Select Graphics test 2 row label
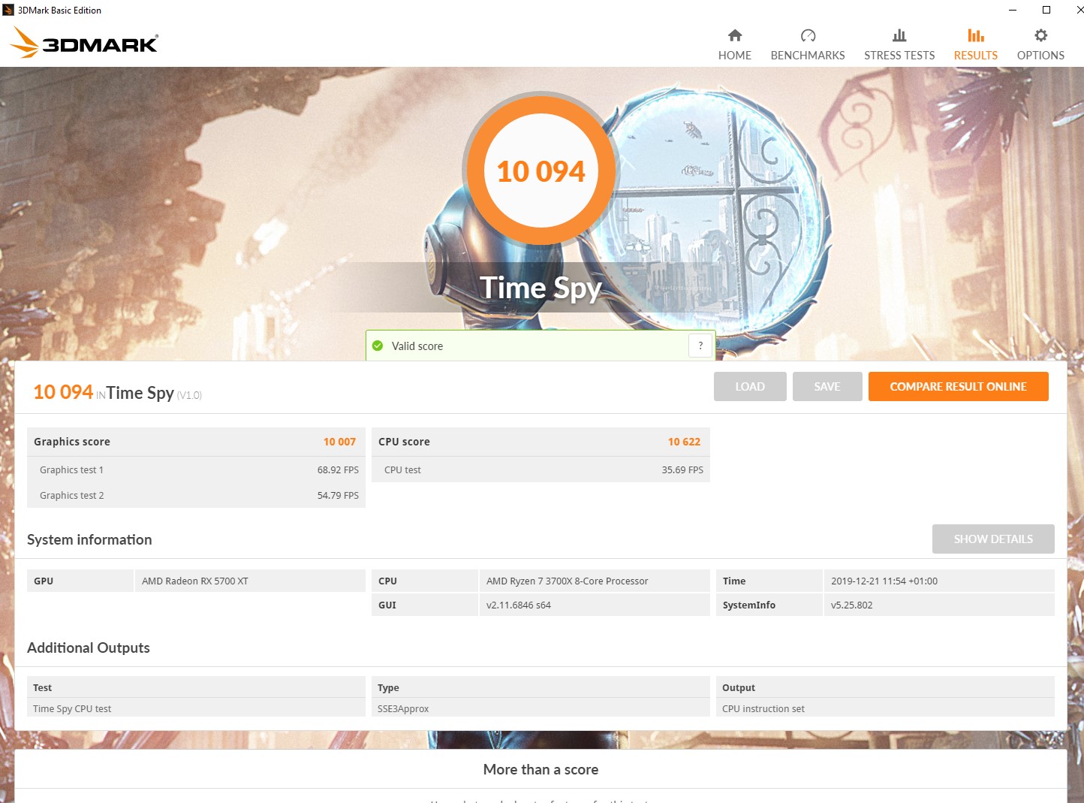This screenshot has height=803, width=1084. 71,495
